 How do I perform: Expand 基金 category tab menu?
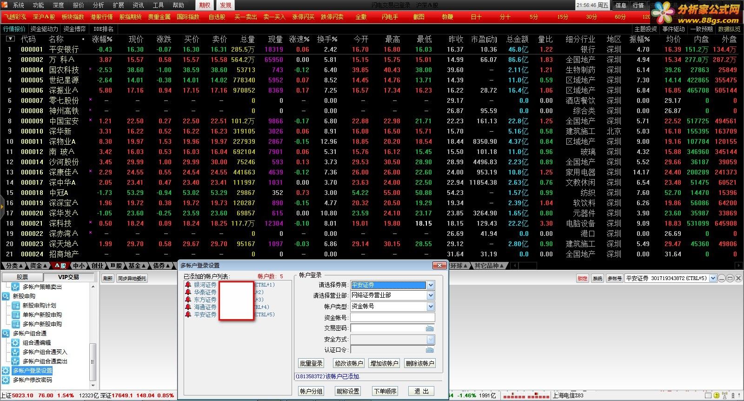137,266
